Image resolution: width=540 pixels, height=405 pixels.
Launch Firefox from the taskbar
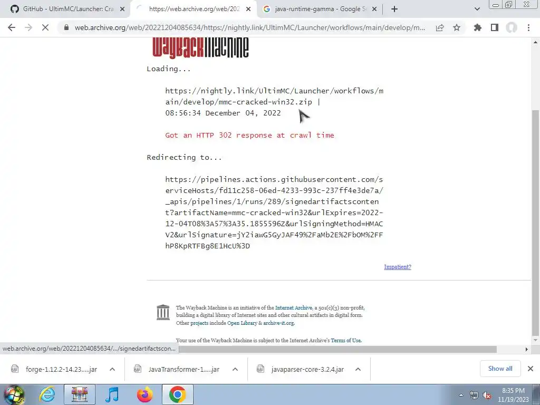pyautogui.click(x=144, y=394)
